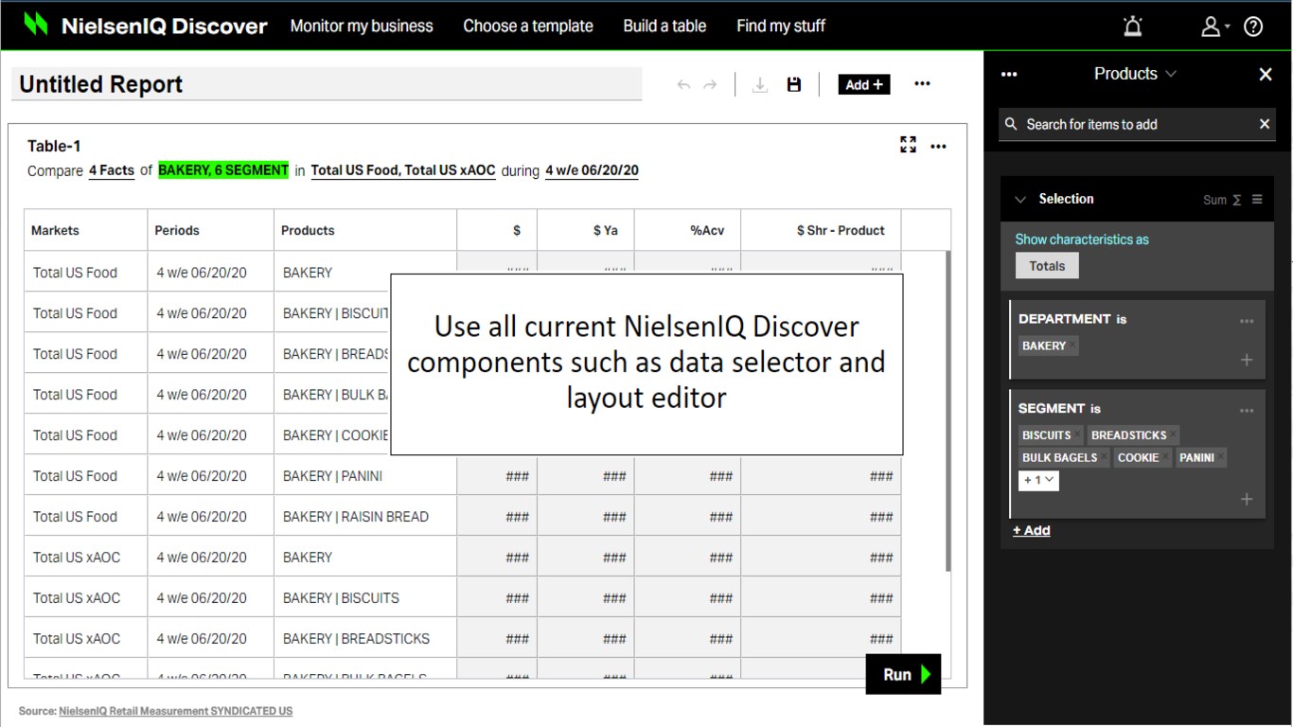The height and width of the screenshot is (727, 1293).
Task: Open the report more options ellipsis
Action: [922, 84]
